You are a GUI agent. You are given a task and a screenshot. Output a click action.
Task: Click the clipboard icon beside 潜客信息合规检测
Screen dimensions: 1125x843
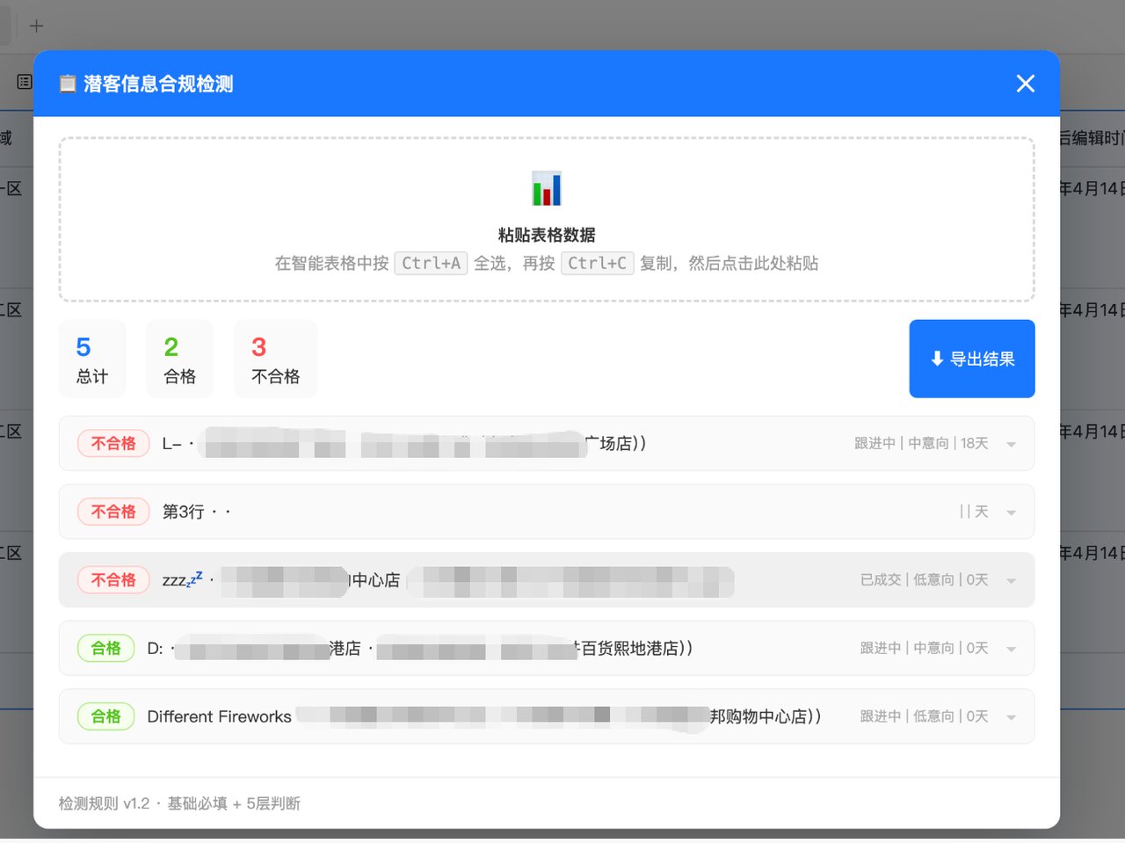click(x=68, y=84)
